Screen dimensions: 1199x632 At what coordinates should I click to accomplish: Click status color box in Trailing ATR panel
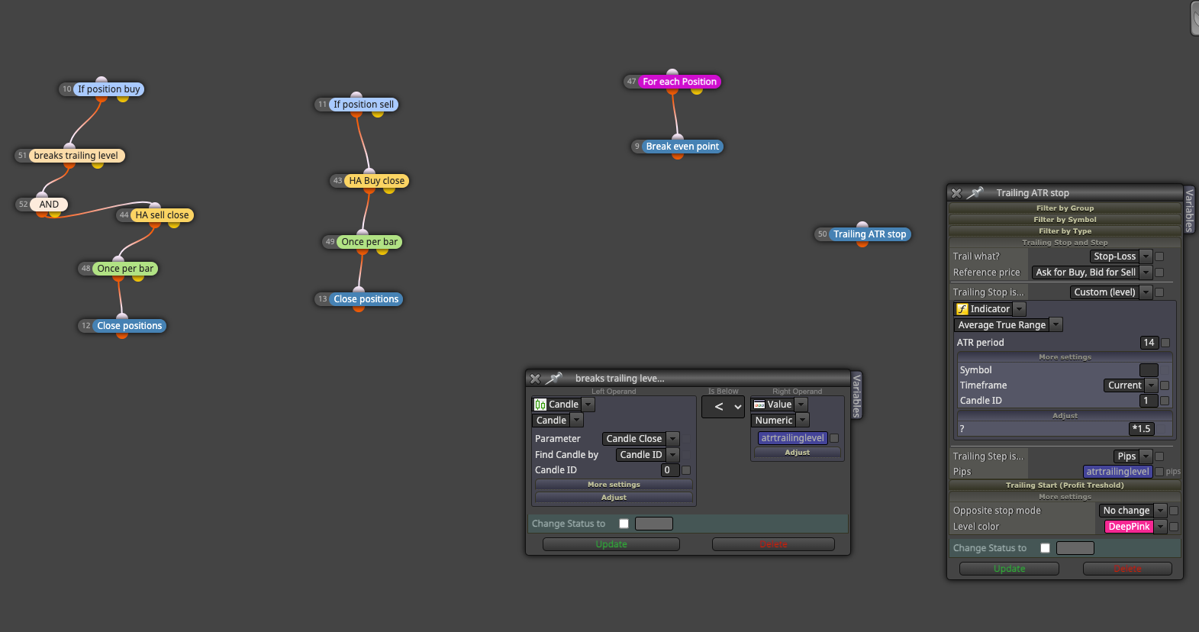(1075, 548)
